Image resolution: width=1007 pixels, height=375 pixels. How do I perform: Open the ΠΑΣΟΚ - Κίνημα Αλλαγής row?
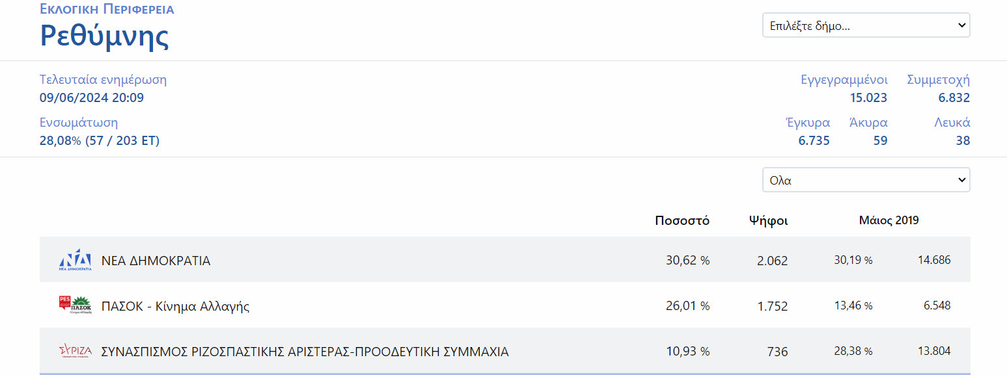[x=175, y=306]
